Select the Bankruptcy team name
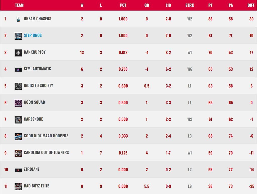This screenshot has height=194, width=257. click(x=35, y=52)
